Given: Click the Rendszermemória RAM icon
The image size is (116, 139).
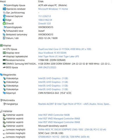Looking at the screenshot, I should (4, 60).
